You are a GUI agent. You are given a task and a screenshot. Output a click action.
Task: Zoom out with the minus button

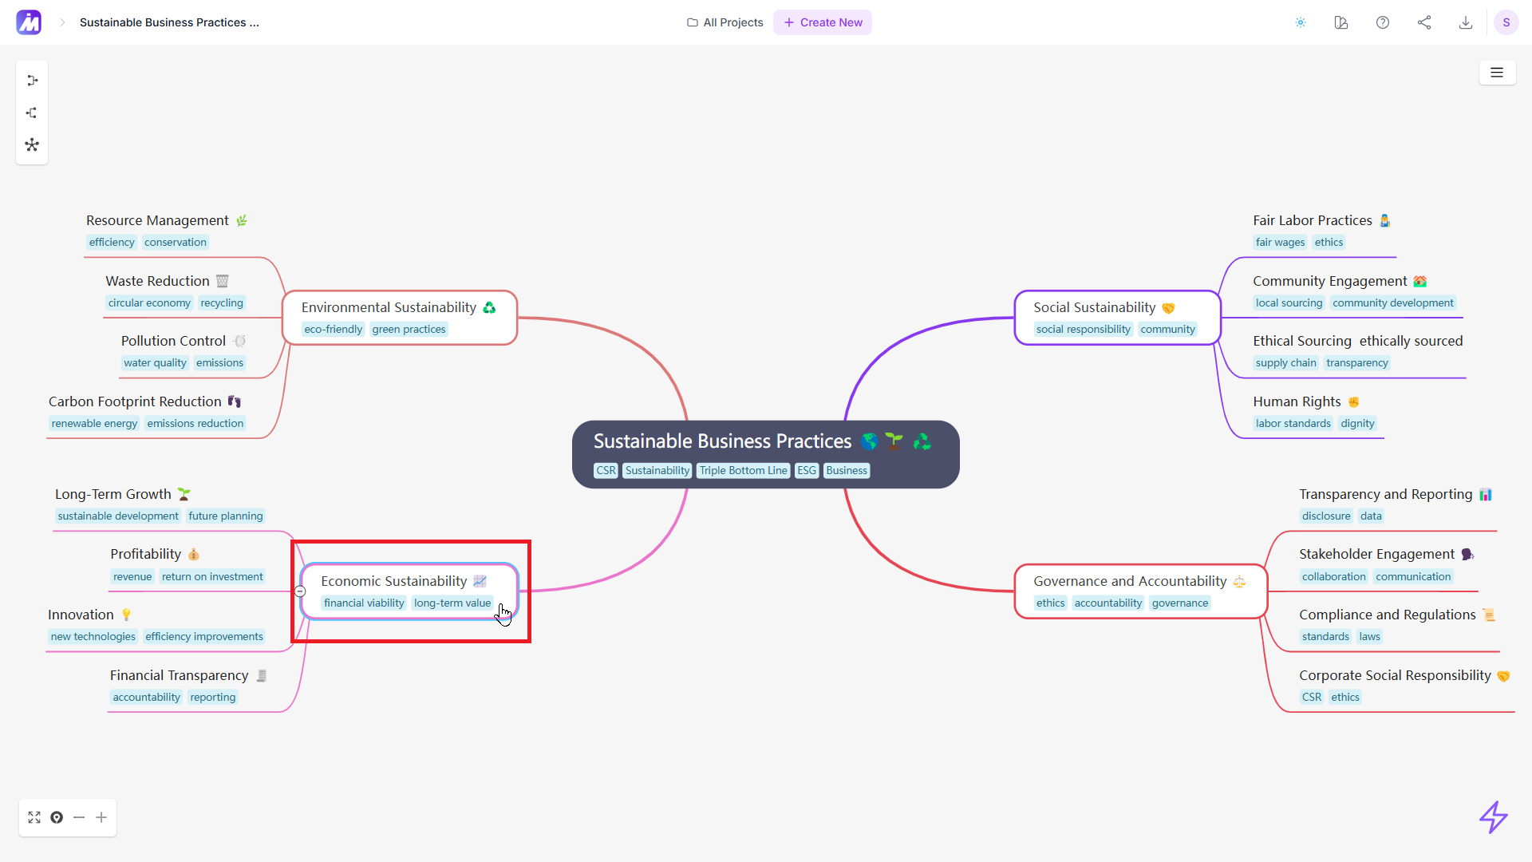click(79, 817)
